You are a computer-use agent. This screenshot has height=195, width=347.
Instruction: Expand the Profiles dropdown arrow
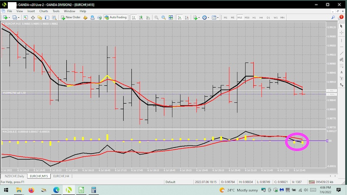(19, 18)
